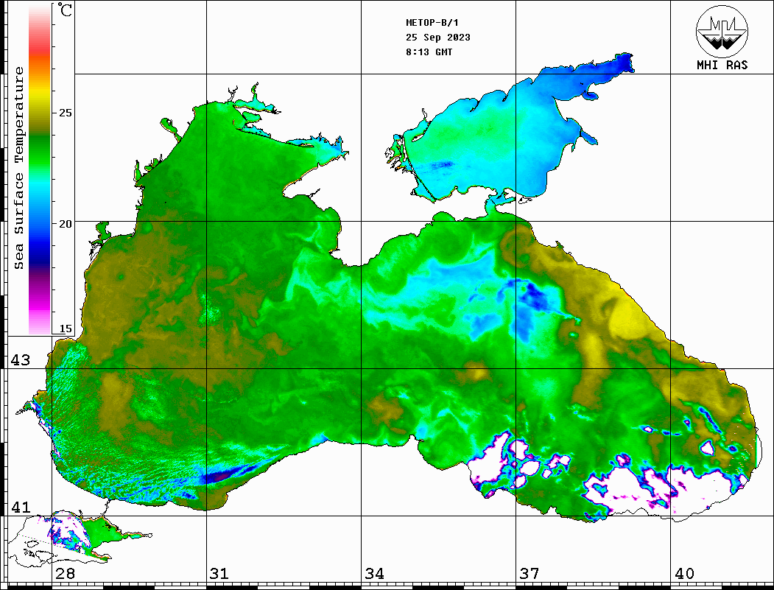Click the 'METOP-B/1' satellite label
The image size is (774, 590).
click(432, 23)
